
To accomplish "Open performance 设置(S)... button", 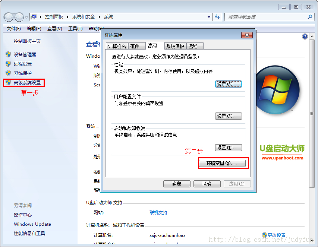I will tap(228, 84).
